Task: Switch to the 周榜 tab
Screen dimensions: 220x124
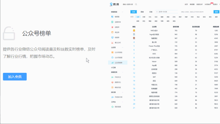Action: [x=142, y=12]
